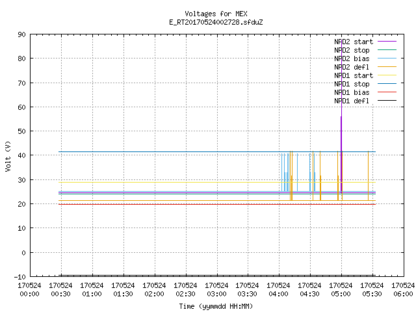Click the purple NPD2 start legend line
Viewport: 416px width, 312px height.
[x=387, y=42]
